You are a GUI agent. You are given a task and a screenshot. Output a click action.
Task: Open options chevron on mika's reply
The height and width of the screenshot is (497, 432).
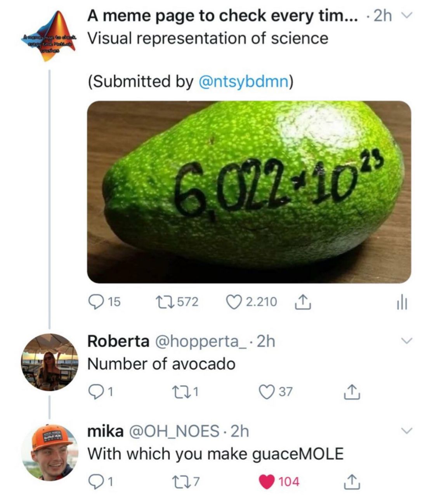[406, 431]
